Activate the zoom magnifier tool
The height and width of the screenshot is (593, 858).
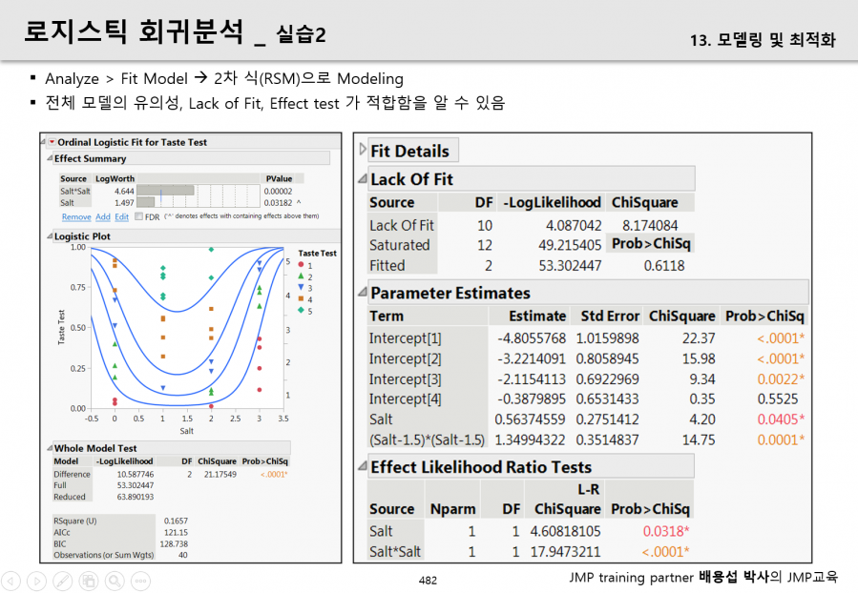[x=115, y=581]
